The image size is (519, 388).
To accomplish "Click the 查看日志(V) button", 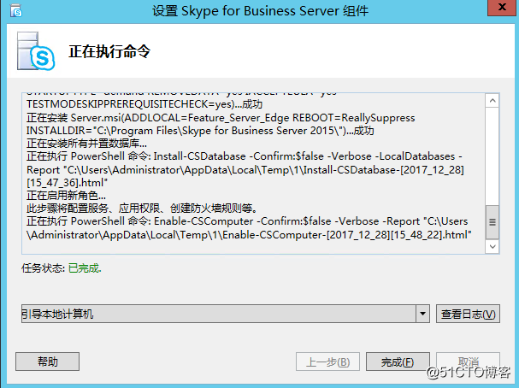I will 468,314.
